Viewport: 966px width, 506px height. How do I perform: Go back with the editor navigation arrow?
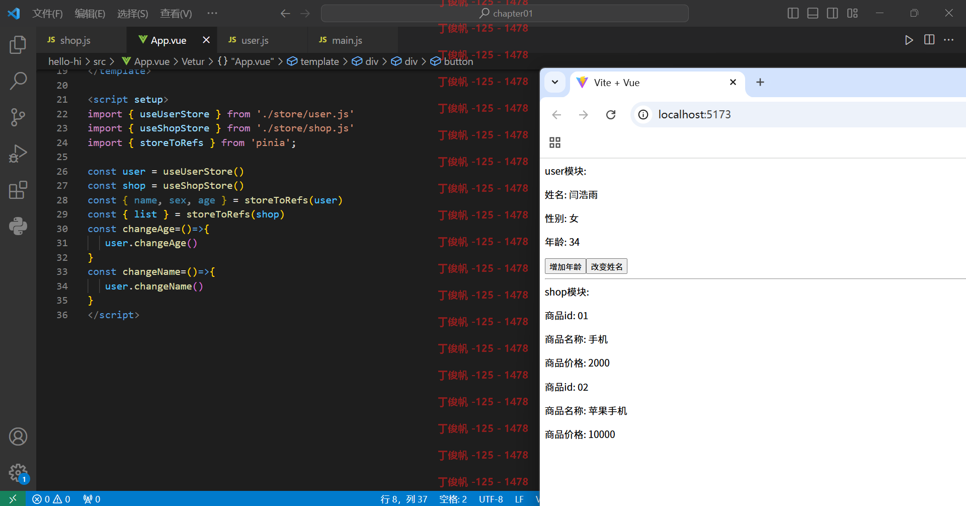(x=285, y=14)
